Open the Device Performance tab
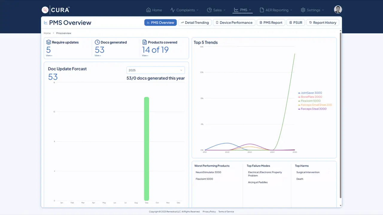The width and height of the screenshot is (383, 215). pos(234,23)
